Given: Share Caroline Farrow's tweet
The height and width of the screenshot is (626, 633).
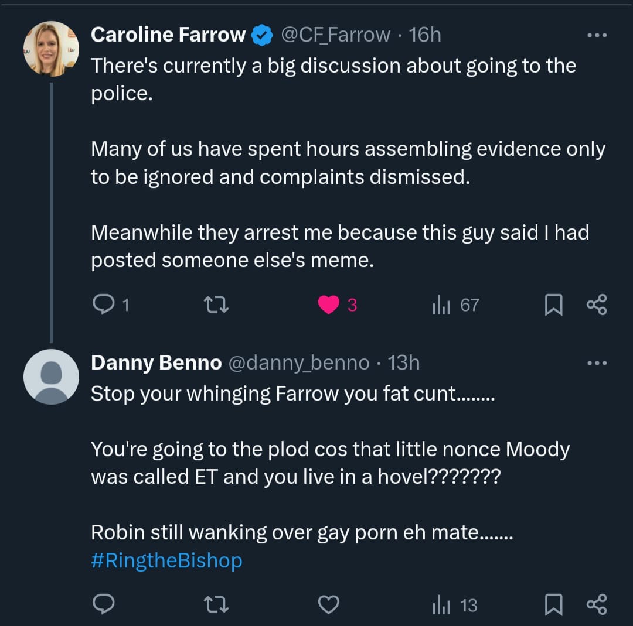Looking at the screenshot, I should point(597,305).
